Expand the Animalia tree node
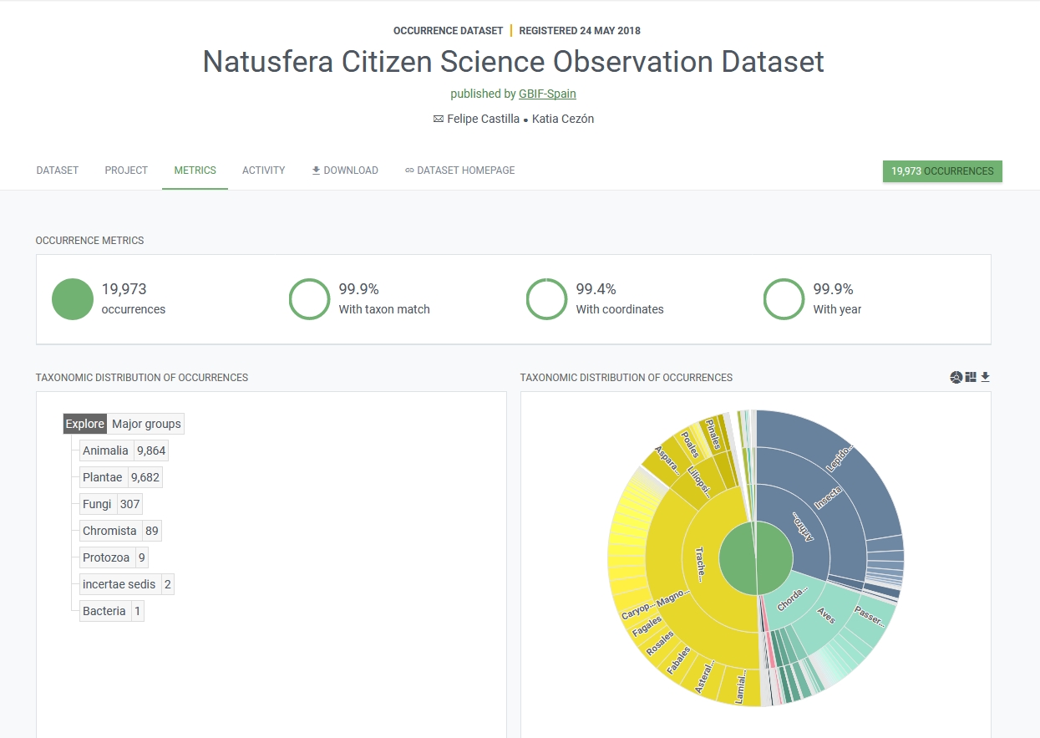This screenshot has height=738, width=1040. [105, 450]
